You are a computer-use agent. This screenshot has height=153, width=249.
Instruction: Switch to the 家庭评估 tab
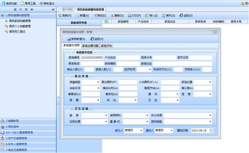click(106, 46)
